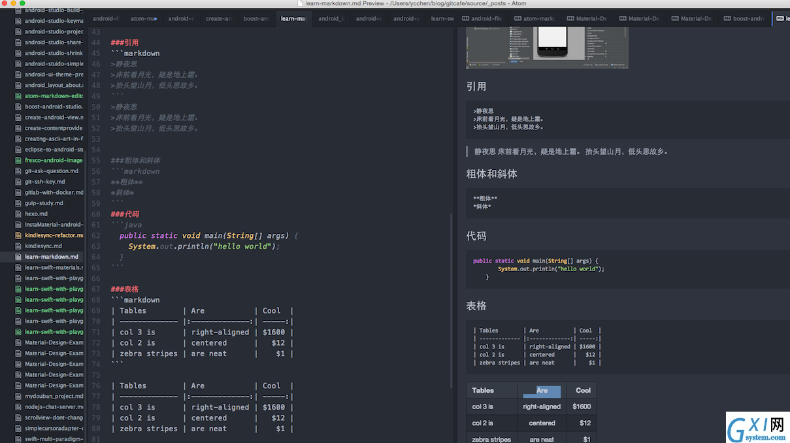Viewport: 790px width, 443px height.
Task: Click the file icon beside android-studio-keyma
Action: 18,21
